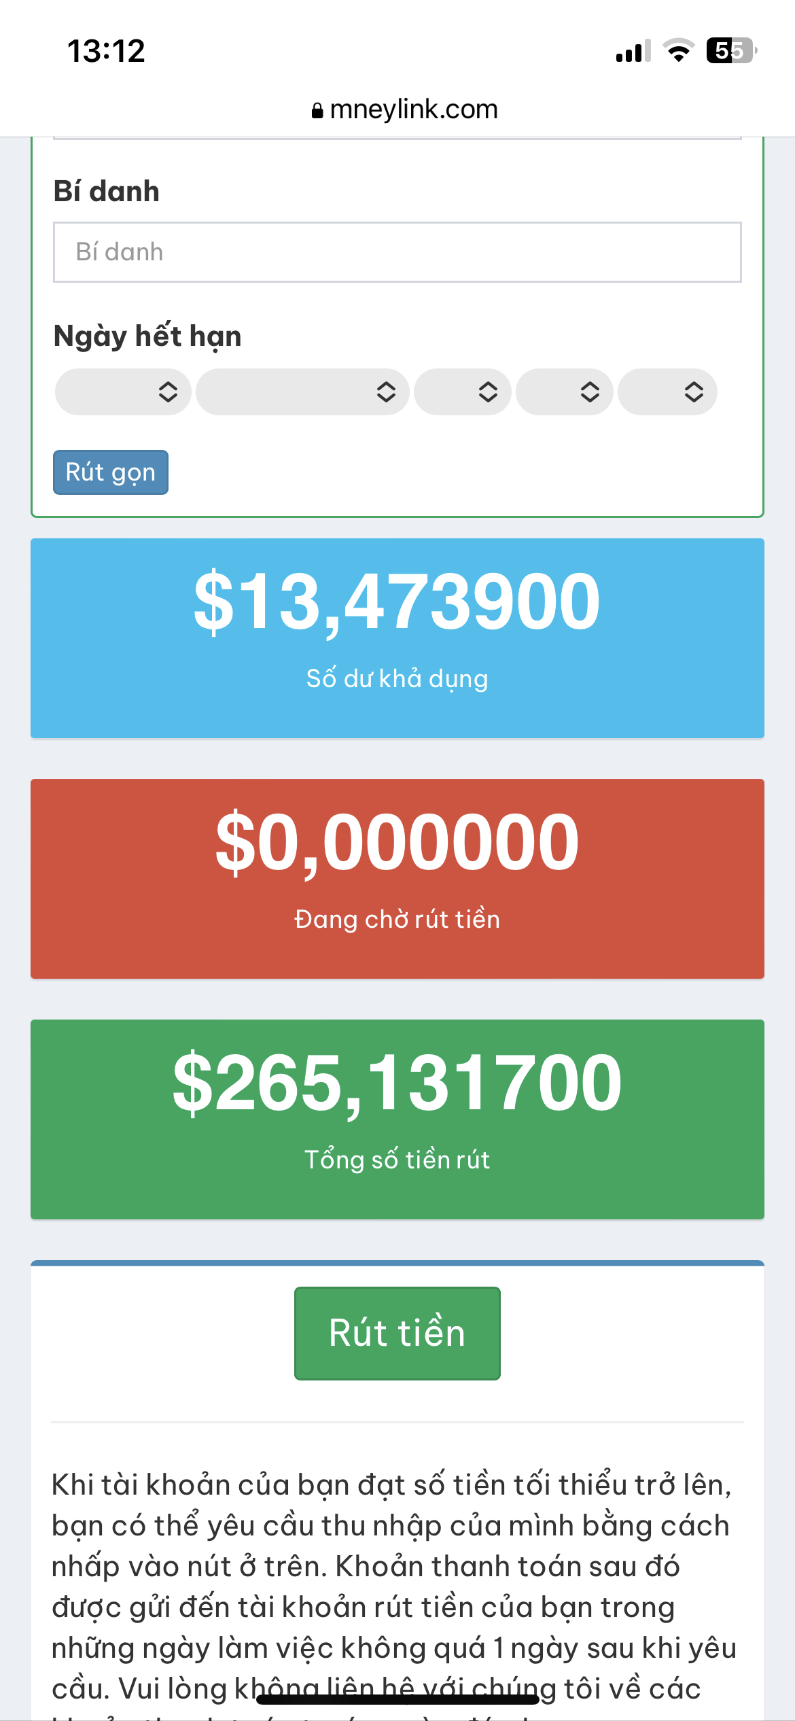795x1721 pixels.
Task: Open the third expiry date dropdown
Action: [463, 392]
